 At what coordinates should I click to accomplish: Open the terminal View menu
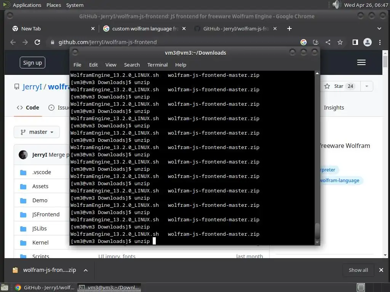pyautogui.click(x=111, y=65)
